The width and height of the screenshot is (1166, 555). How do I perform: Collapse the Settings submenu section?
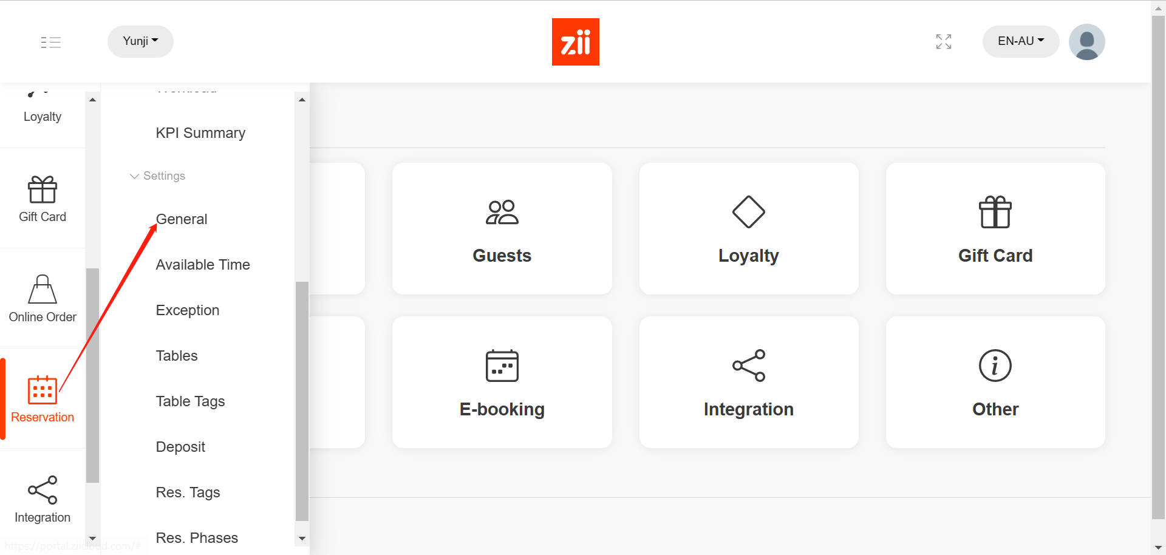pyautogui.click(x=158, y=176)
